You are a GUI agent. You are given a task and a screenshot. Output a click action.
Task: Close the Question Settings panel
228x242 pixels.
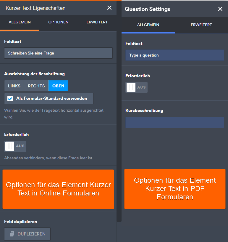click(x=220, y=9)
